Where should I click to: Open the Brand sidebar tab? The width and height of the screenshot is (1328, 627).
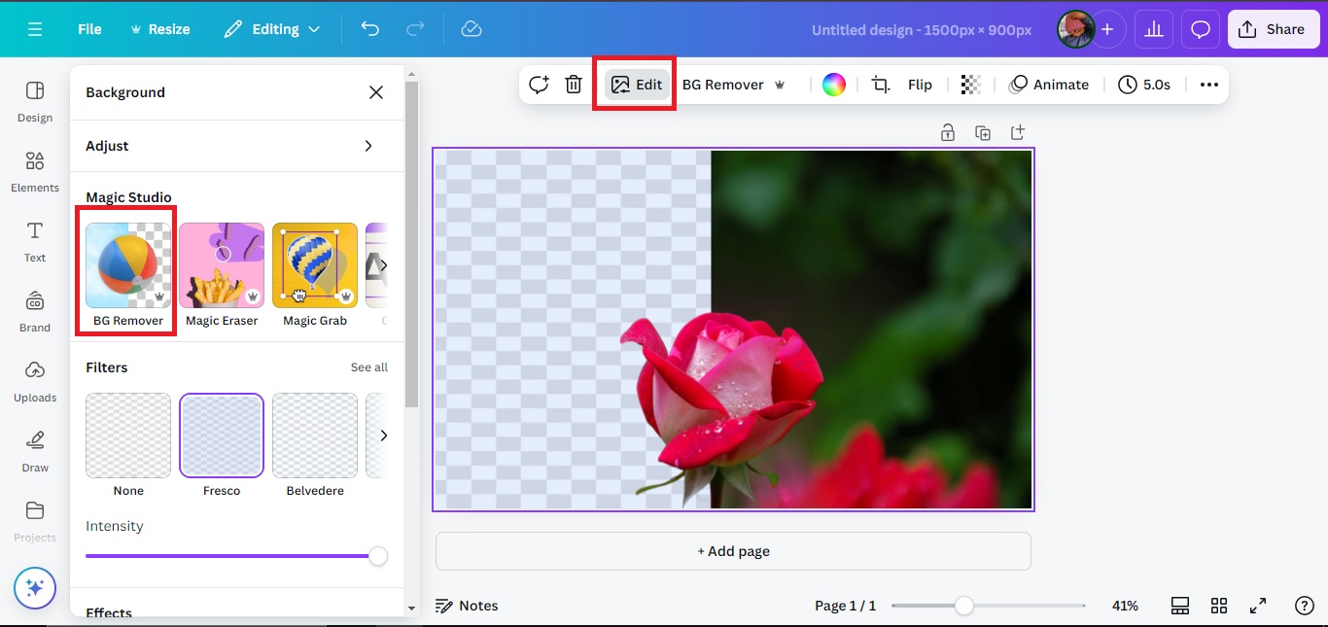click(35, 311)
